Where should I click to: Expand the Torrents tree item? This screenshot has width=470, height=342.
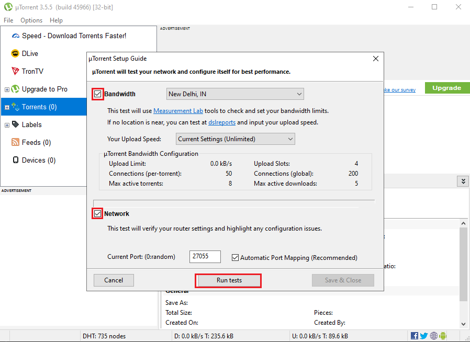(6, 107)
